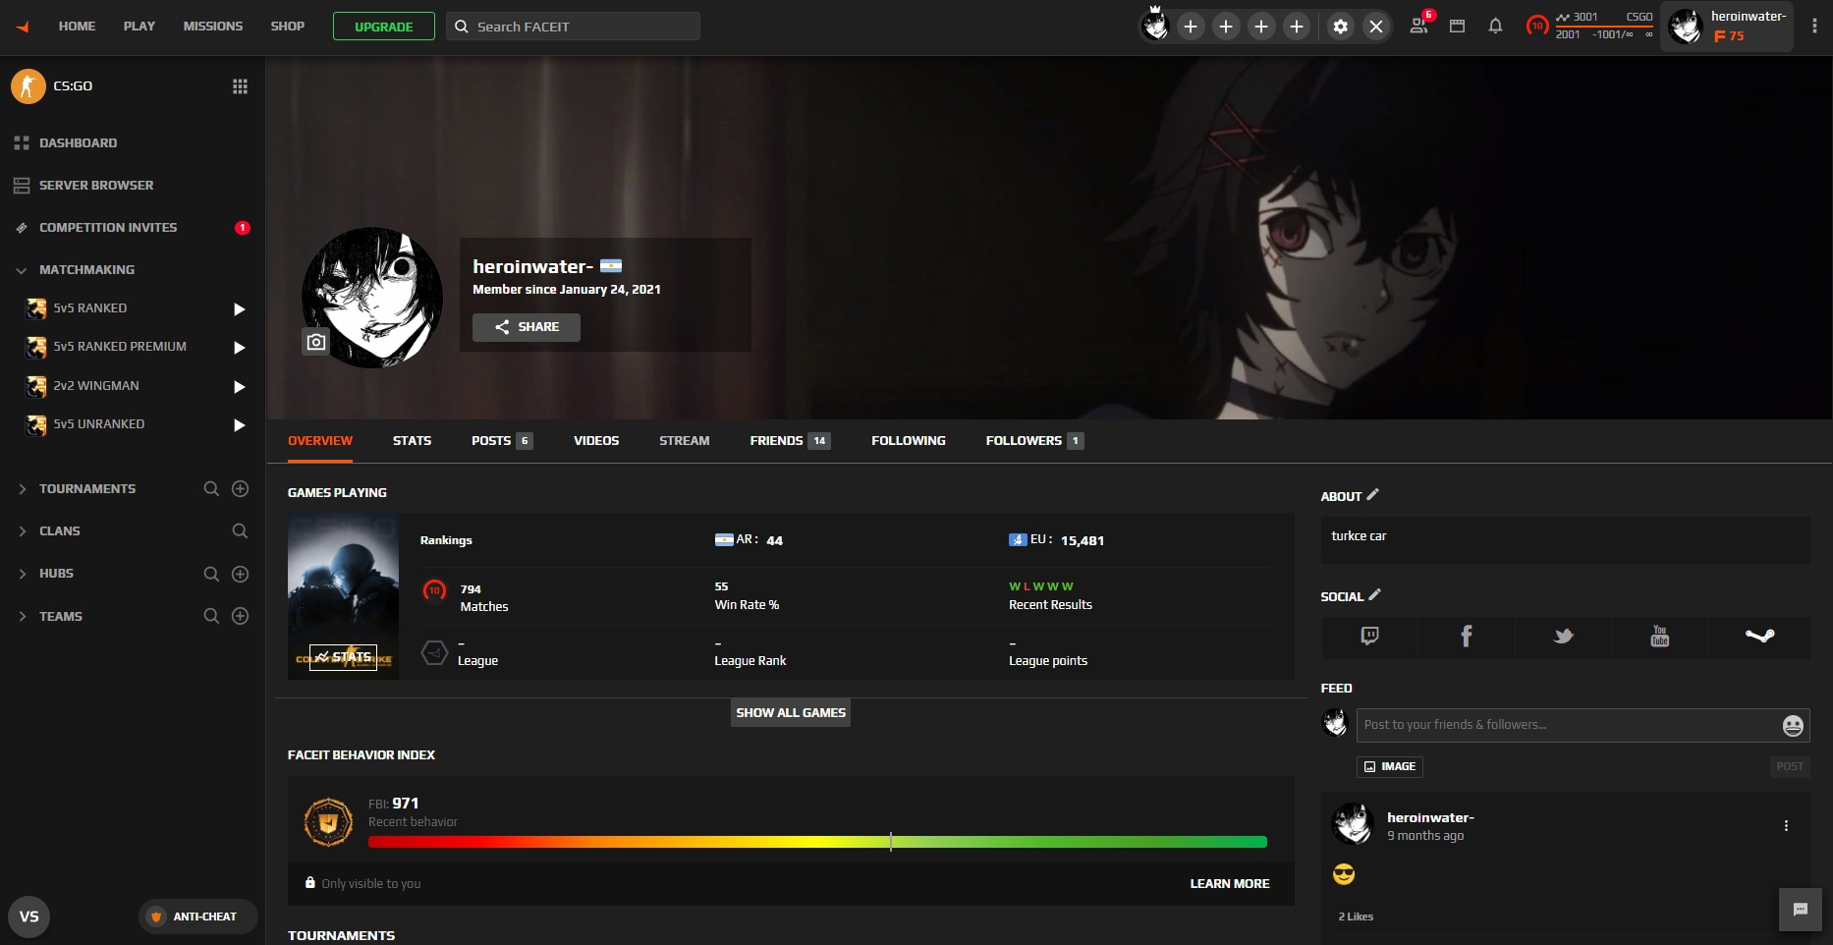Viewport: 1833px width, 945px height.
Task: Open the games grid next to CS:GO
Action: [x=240, y=86]
